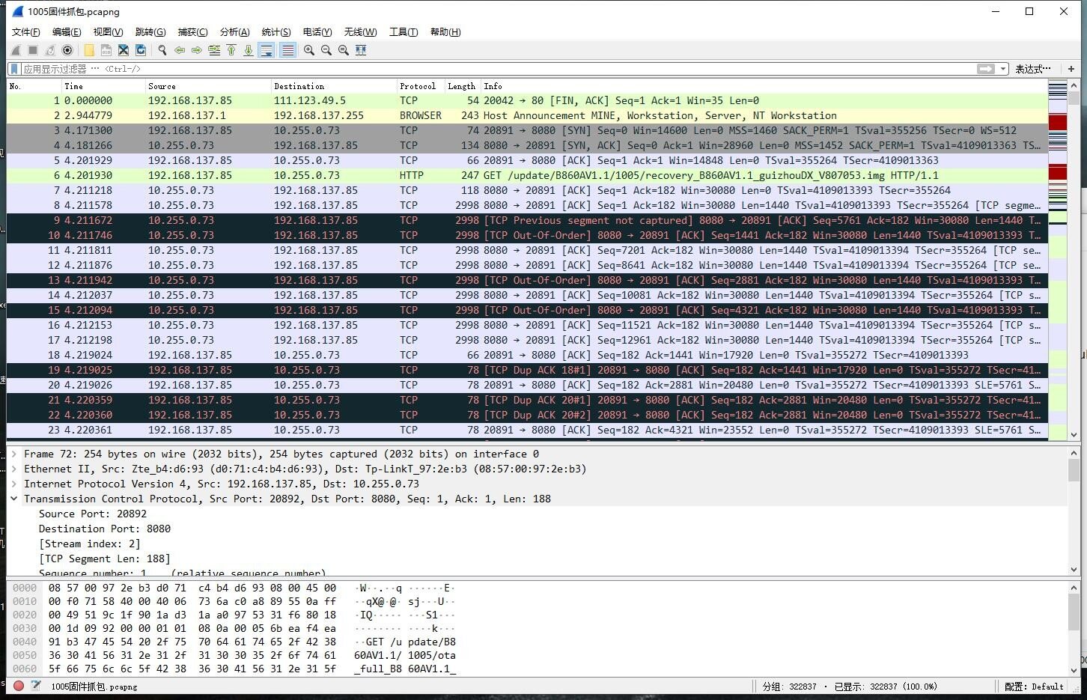Open the 分析(A) menu
The image size is (1087, 700).
pos(234,31)
